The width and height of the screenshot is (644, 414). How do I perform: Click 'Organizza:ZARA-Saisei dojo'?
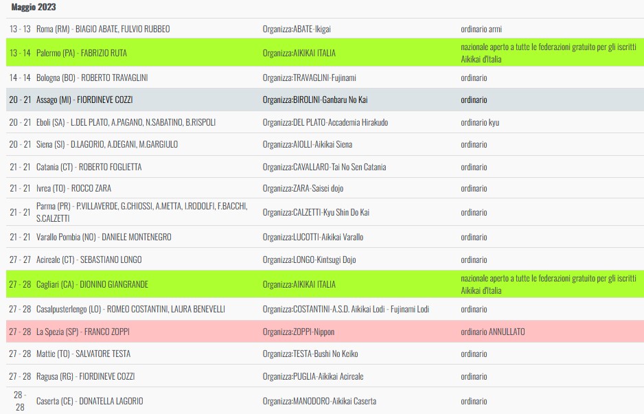(x=303, y=188)
